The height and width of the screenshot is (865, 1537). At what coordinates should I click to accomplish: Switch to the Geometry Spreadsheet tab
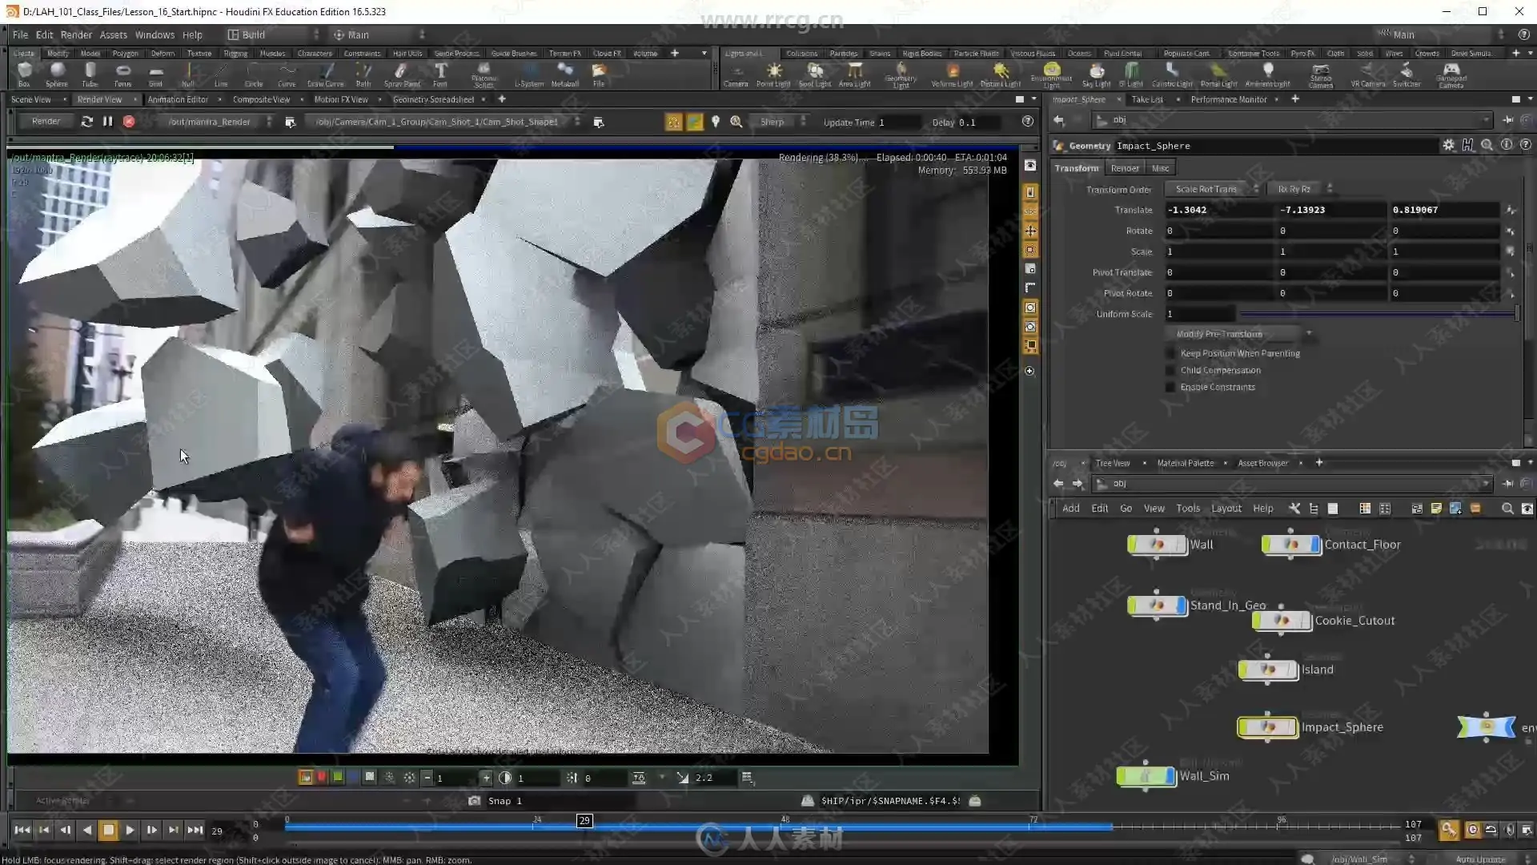point(433,99)
